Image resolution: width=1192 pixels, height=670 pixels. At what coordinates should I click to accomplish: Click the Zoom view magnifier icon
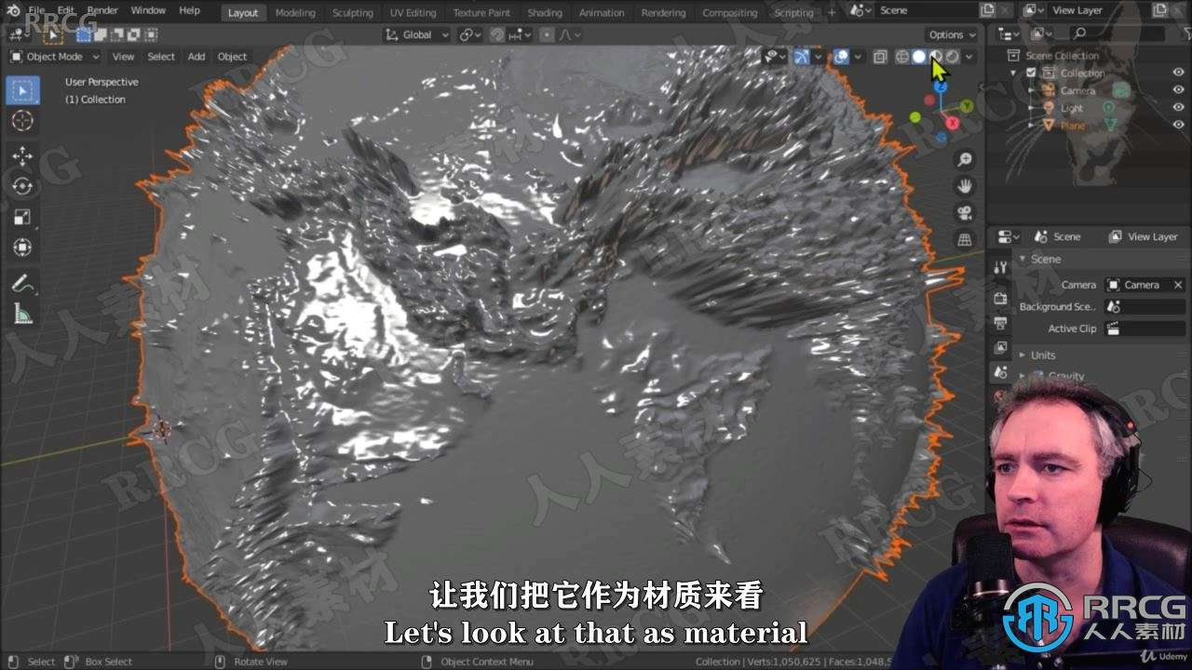coord(965,160)
